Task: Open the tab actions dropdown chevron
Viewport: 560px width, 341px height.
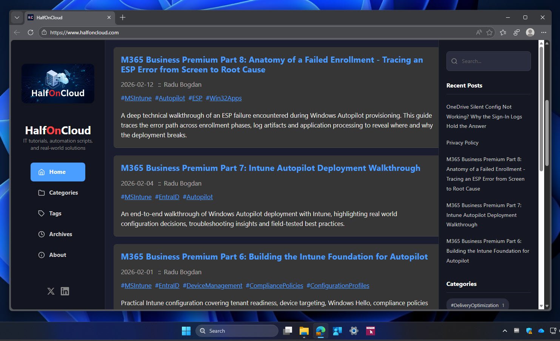Action: 17,17
